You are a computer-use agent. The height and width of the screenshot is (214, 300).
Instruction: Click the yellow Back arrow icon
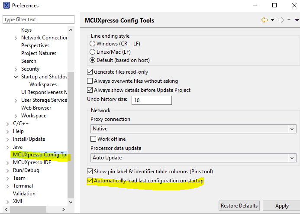[x=264, y=20]
